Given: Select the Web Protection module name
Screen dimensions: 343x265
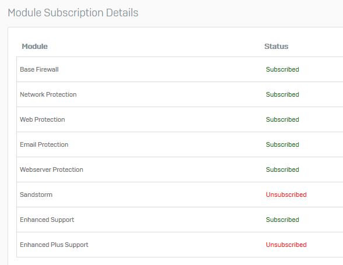Looking at the screenshot, I should coord(42,119).
